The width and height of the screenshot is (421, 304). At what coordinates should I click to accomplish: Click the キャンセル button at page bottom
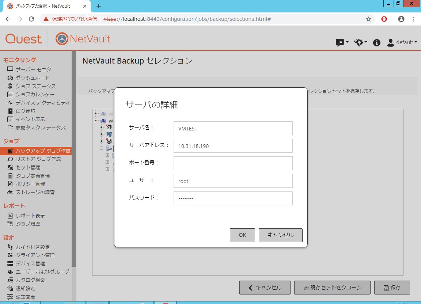tap(265, 288)
